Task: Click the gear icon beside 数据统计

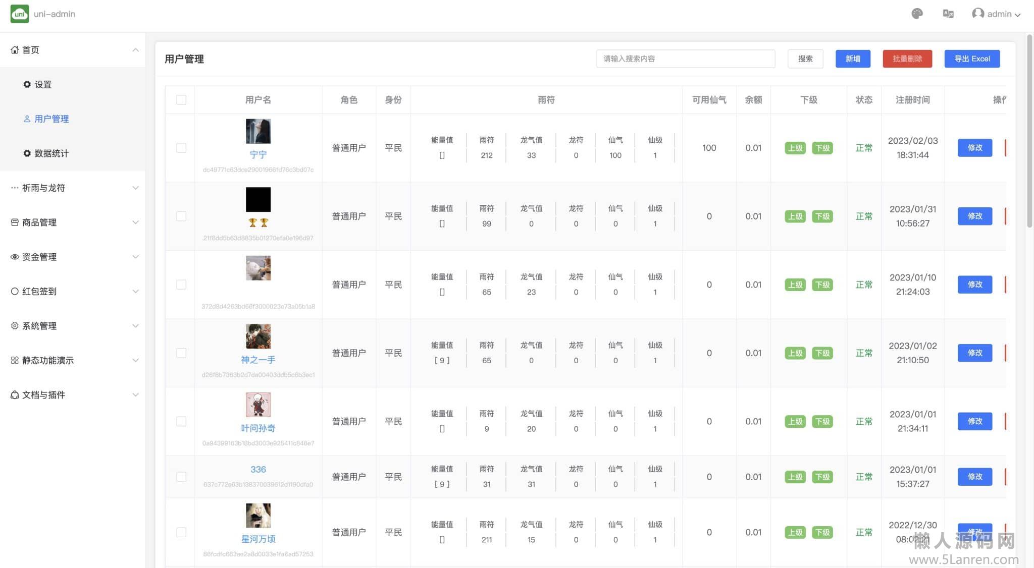Action: coord(27,153)
